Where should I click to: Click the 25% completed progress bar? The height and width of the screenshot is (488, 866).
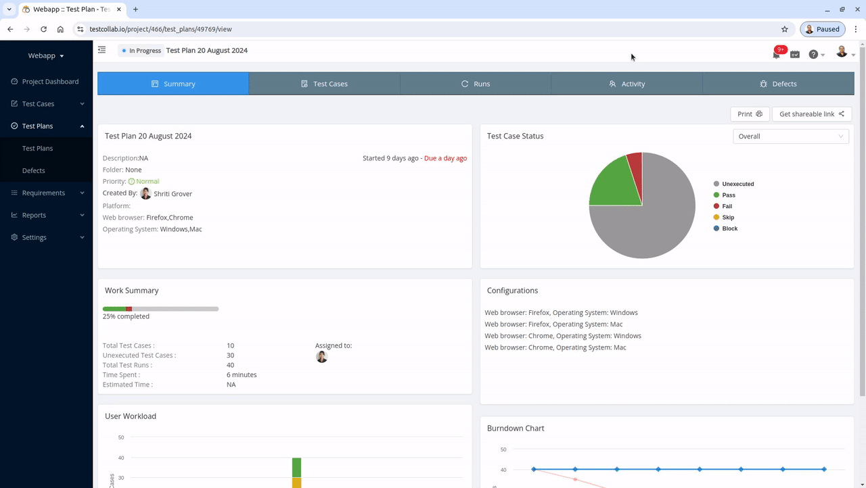click(160, 309)
